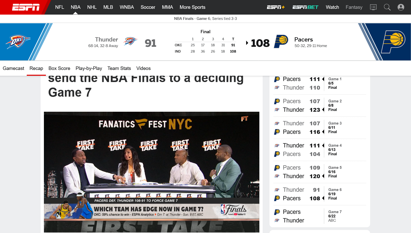Open the user profile icon
411x233 pixels.
(401, 7)
